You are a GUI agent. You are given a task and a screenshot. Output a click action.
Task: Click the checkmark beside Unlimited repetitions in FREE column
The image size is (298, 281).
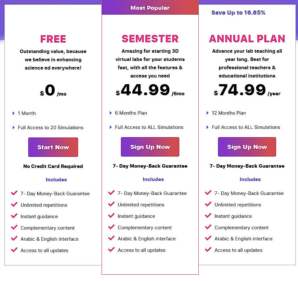14,205
